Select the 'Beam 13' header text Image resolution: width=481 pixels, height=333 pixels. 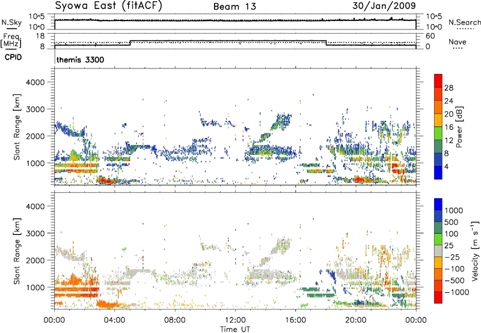click(234, 7)
